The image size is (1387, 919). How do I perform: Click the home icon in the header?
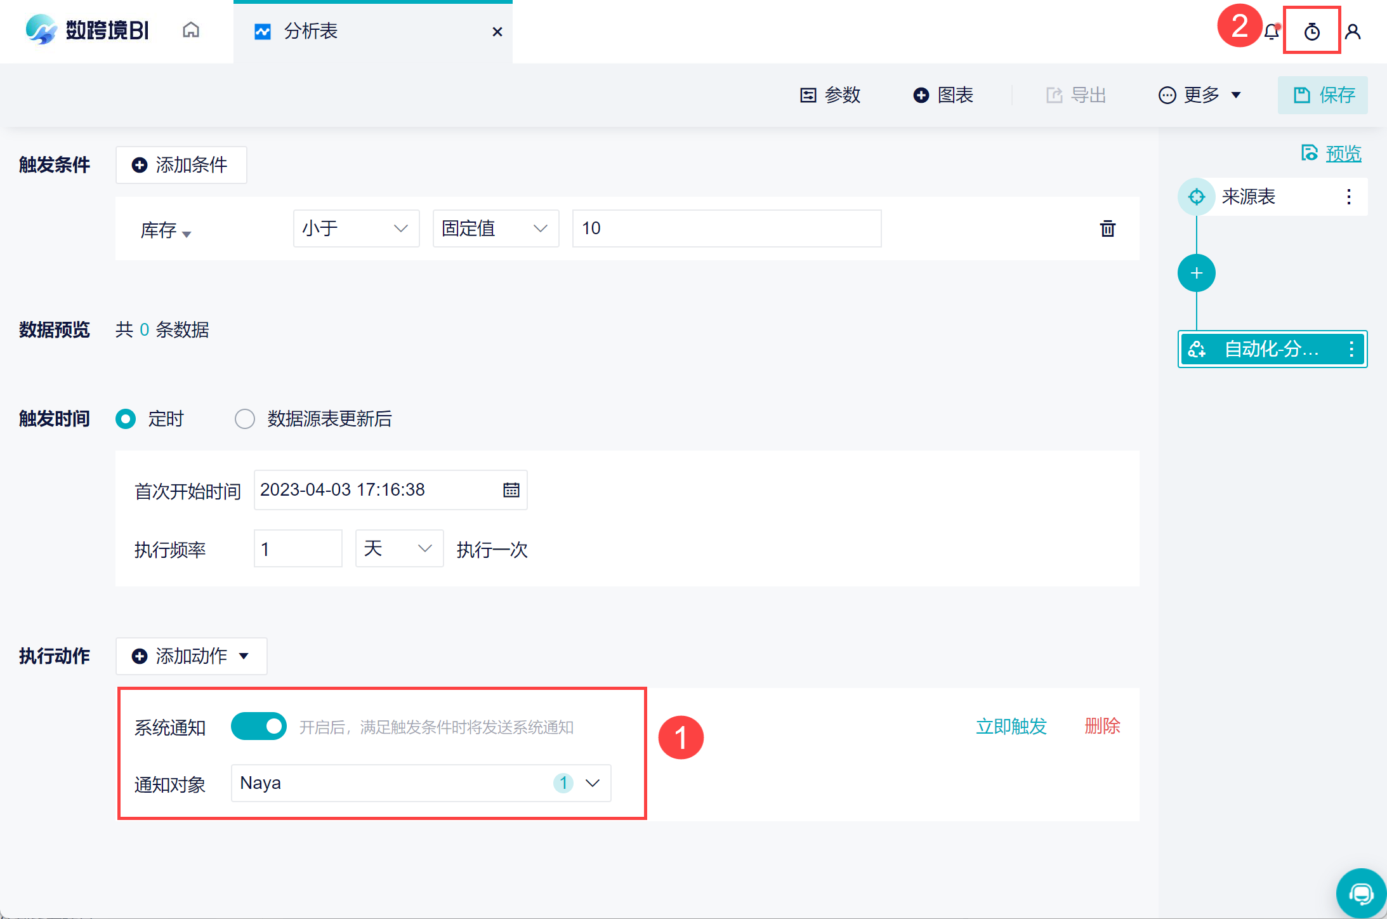pos(191,30)
